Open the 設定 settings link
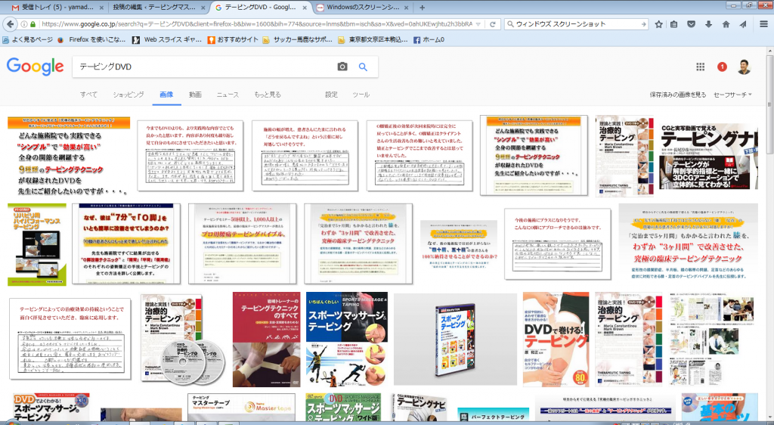This screenshot has width=774, height=425. pos(331,95)
